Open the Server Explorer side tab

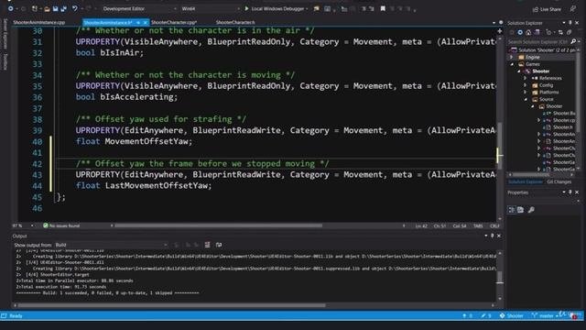[5, 34]
